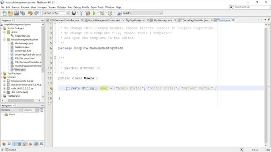Image resolution: width=271 pixels, height=152 pixels.
Task: Open the File menu
Action: tap(3, 7)
